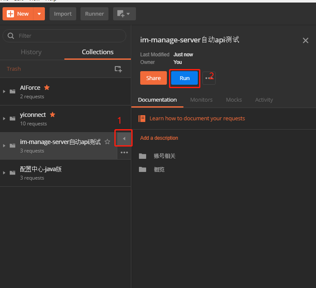Viewport: 316px width, 288px height.
Task: Select the yiconnect collection name
Action: click(33, 115)
